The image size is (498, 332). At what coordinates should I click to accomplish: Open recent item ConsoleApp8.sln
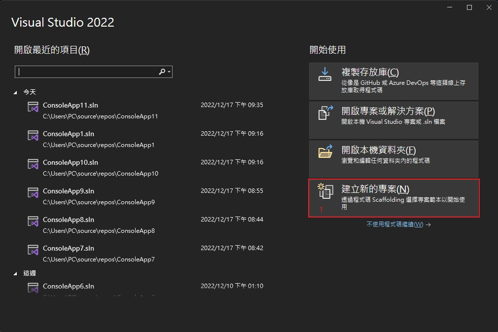(x=145, y=225)
